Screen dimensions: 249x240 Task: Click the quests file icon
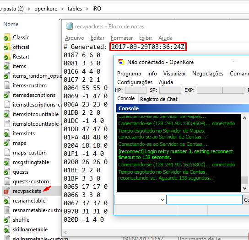pos(7,172)
